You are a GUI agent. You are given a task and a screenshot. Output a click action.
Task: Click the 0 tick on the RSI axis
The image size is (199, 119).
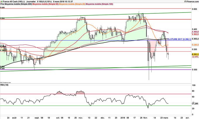click(193, 114)
